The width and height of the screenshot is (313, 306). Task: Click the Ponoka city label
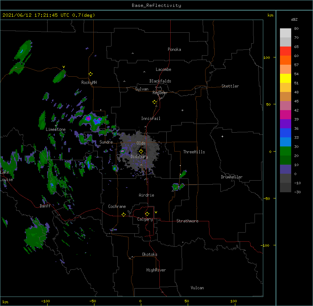[174, 49]
